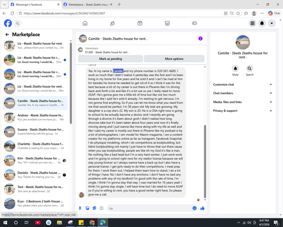The height and width of the screenshot is (227, 283).
Task: Switch to Messenger | Facebook browser tab
Action: 35,5
